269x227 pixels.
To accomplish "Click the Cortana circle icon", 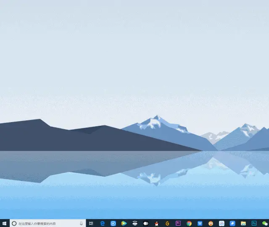I will point(14,223).
